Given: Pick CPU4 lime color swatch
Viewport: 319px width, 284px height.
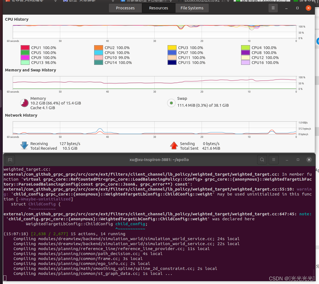Looking at the screenshot, I should [x=245, y=47].
